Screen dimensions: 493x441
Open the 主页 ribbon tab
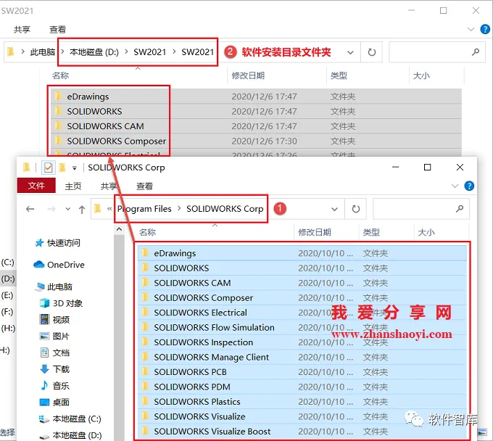[73, 186]
